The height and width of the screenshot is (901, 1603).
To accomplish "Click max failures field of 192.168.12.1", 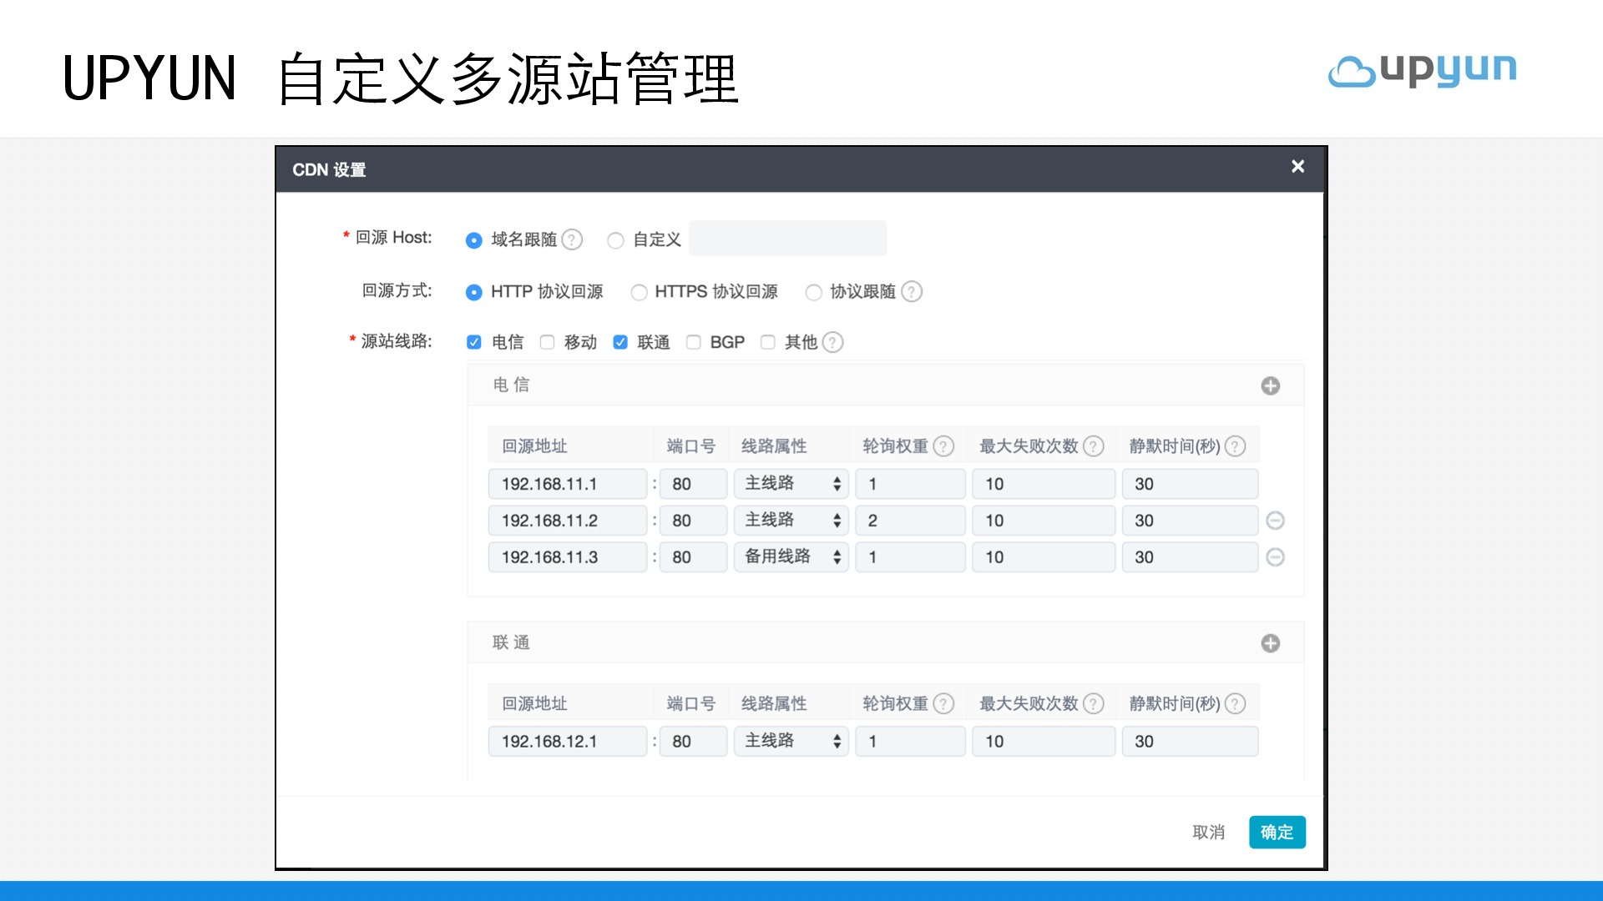I will (1044, 742).
